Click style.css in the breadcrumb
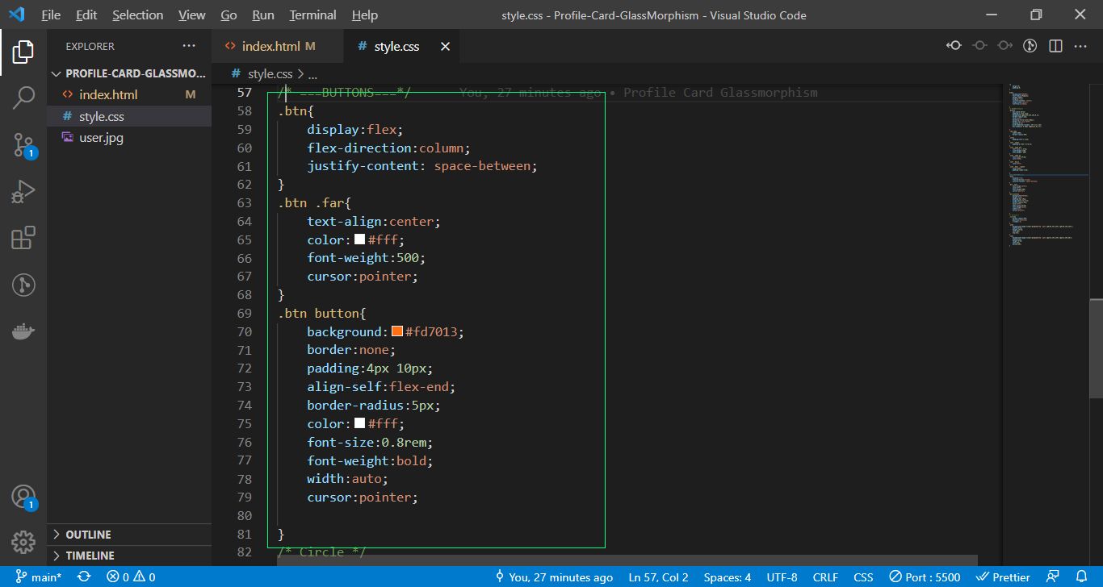 [x=271, y=73]
